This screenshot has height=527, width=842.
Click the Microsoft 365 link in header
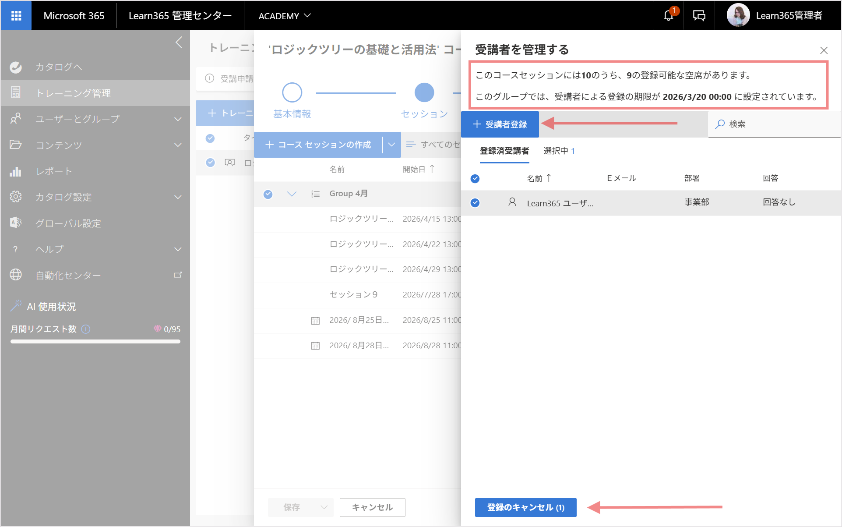74,16
